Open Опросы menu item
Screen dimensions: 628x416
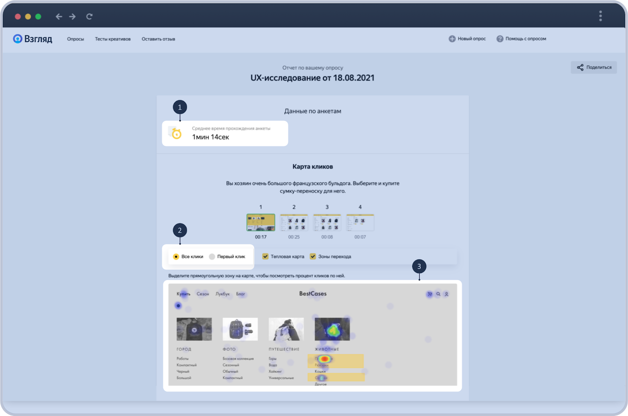coord(75,39)
